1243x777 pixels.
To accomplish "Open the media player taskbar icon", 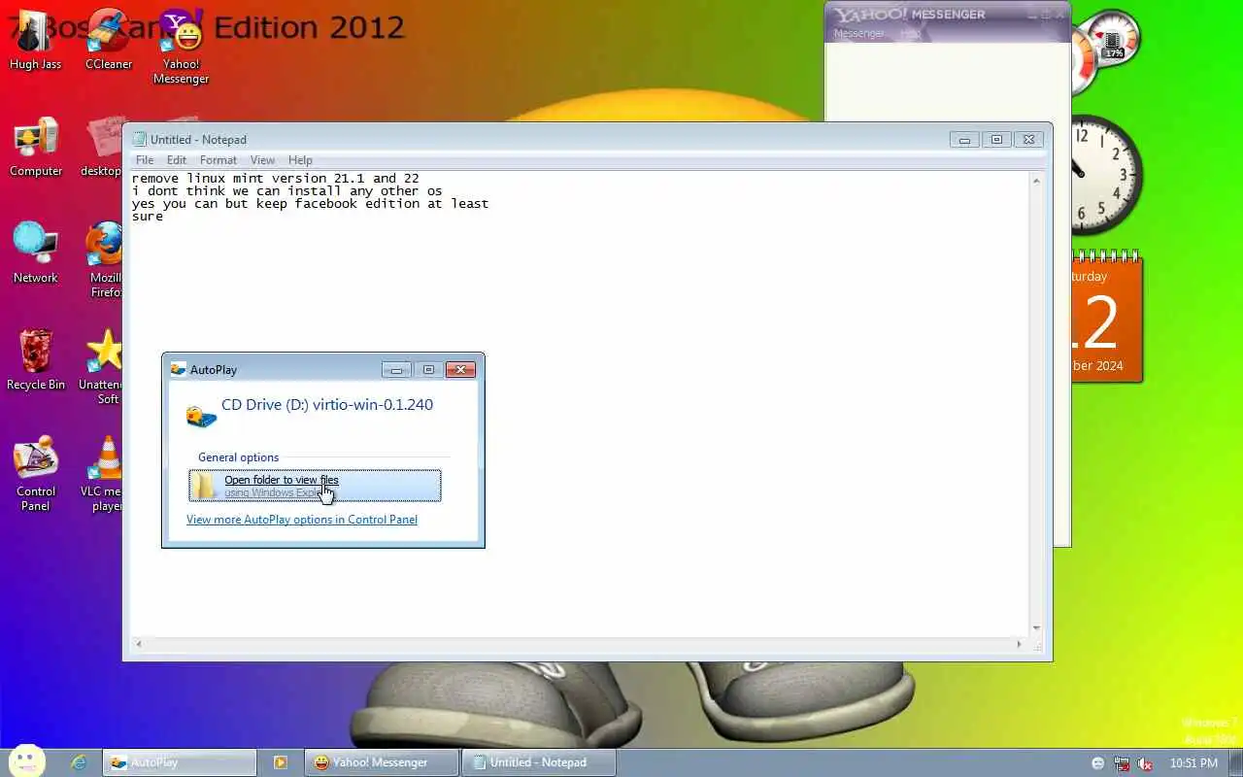I will pos(280,762).
